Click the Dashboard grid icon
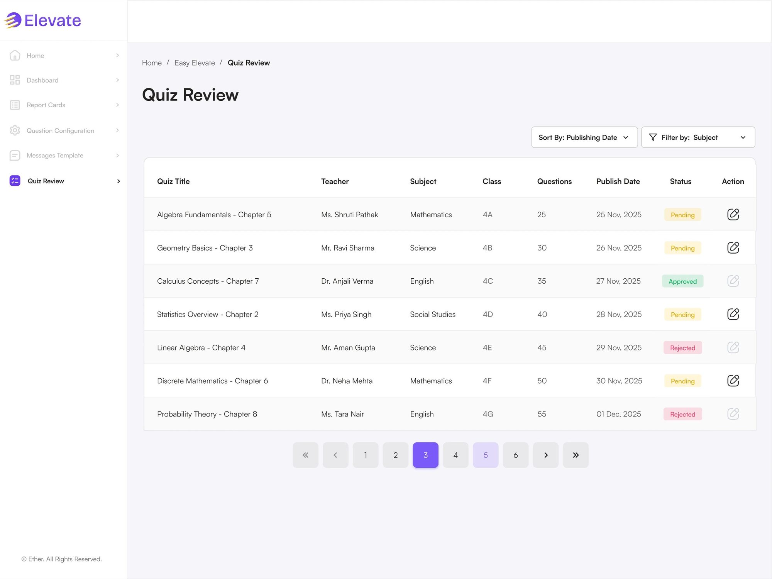This screenshot has width=772, height=579. (x=15, y=80)
